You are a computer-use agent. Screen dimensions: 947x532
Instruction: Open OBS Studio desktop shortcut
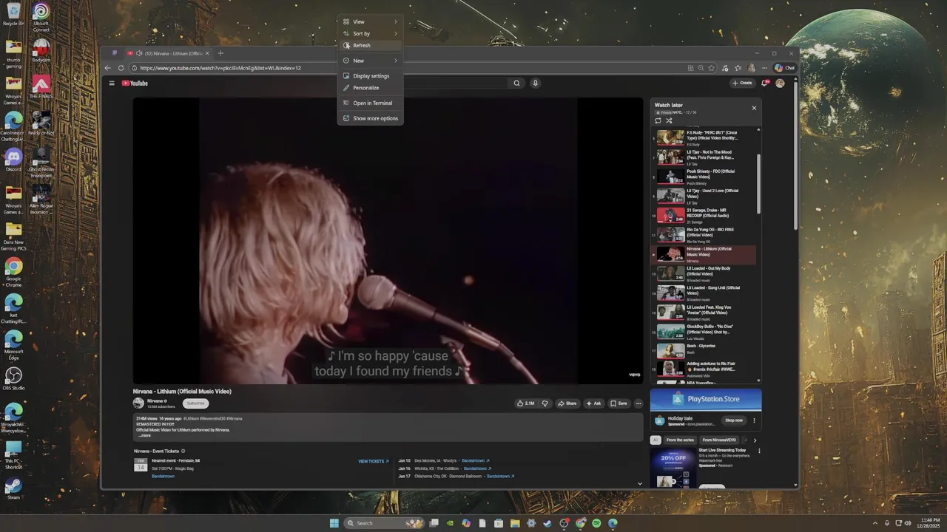pos(13,378)
